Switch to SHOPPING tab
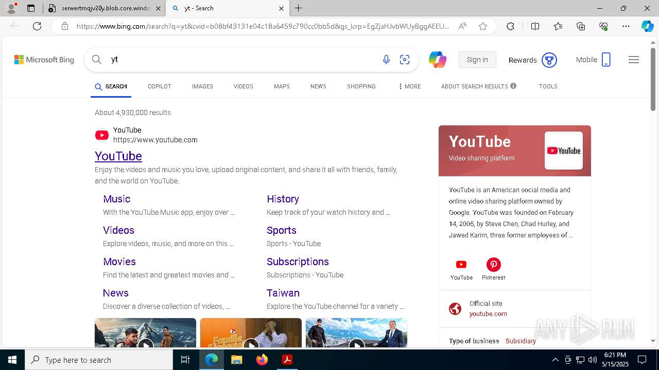Image resolution: width=659 pixels, height=370 pixels. pyautogui.click(x=361, y=86)
